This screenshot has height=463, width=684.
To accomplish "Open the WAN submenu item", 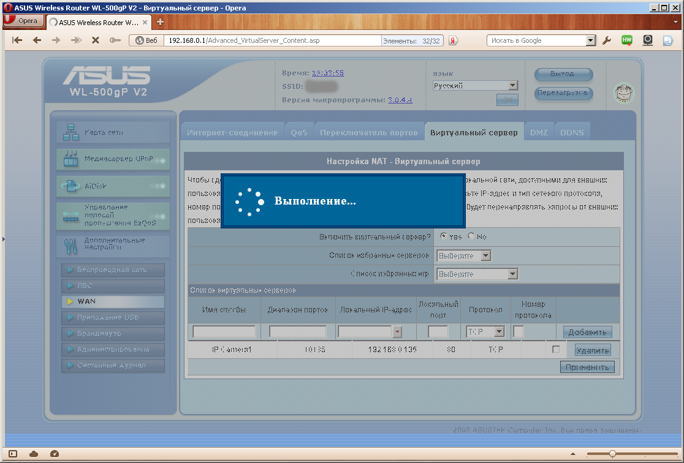I will coord(113,301).
